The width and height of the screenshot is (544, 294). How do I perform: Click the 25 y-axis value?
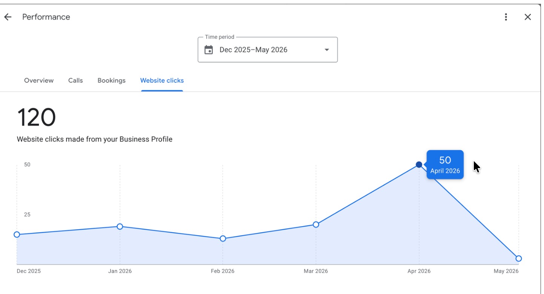pyautogui.click(x=27, y=214)
